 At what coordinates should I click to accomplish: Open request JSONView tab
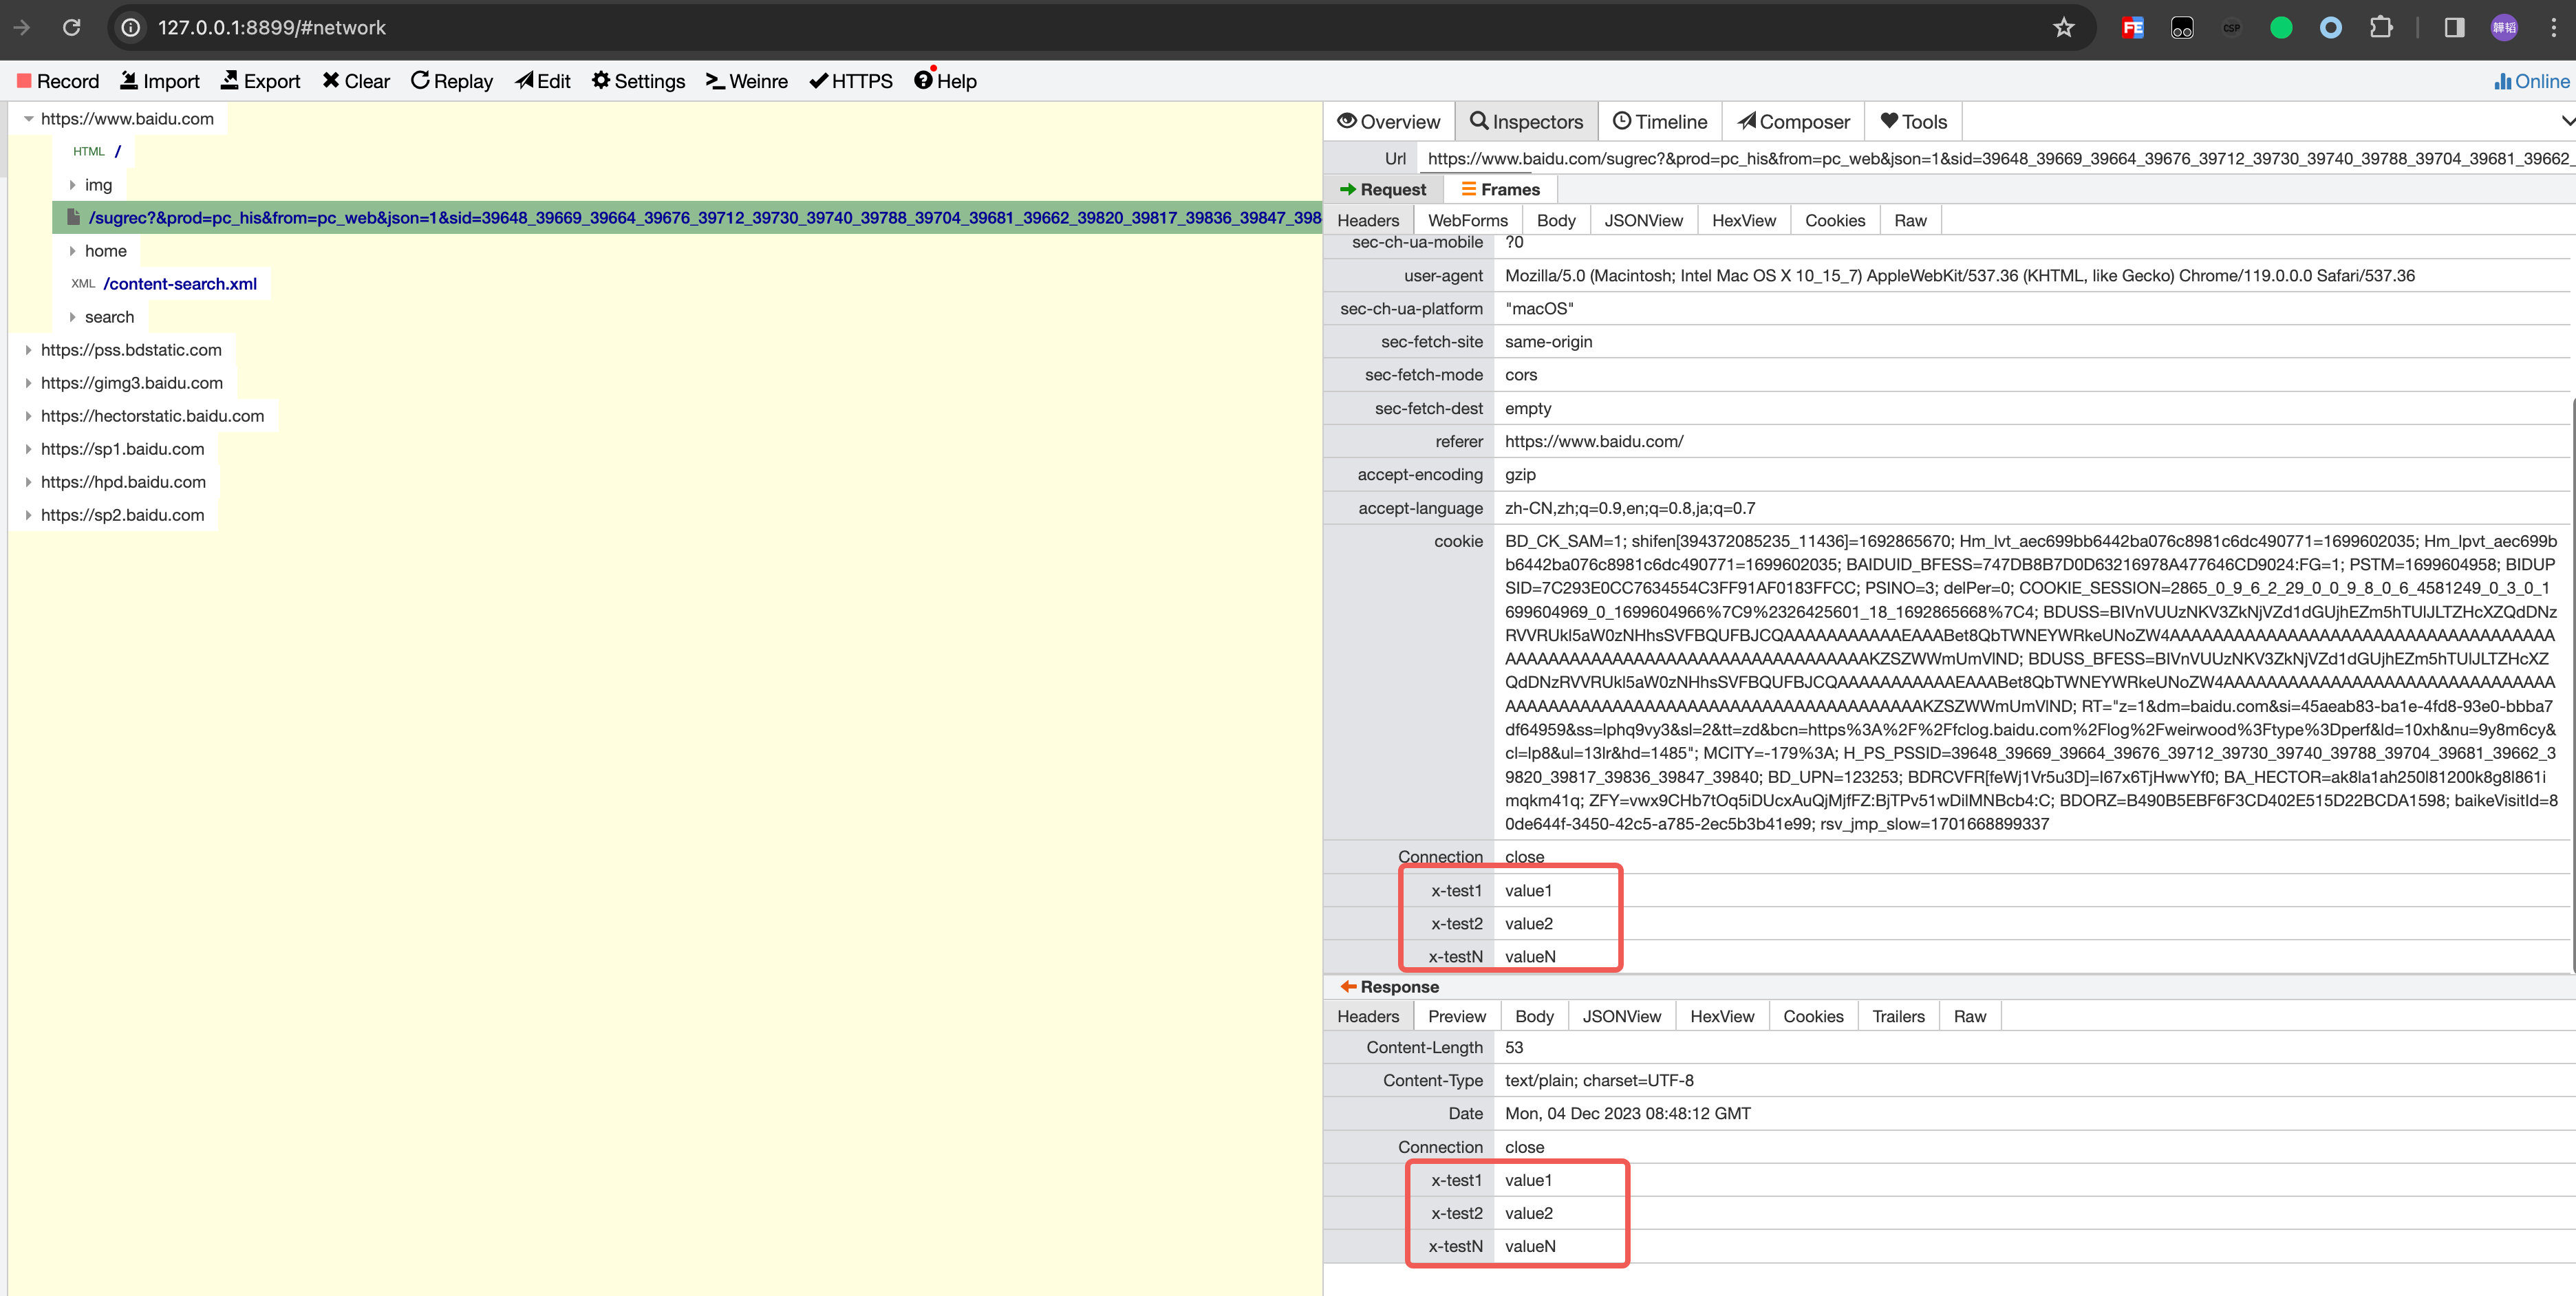[1643, 220]
